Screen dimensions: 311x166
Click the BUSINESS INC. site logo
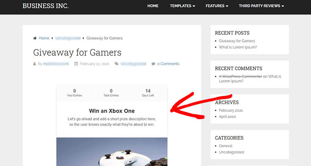(45, 6)
